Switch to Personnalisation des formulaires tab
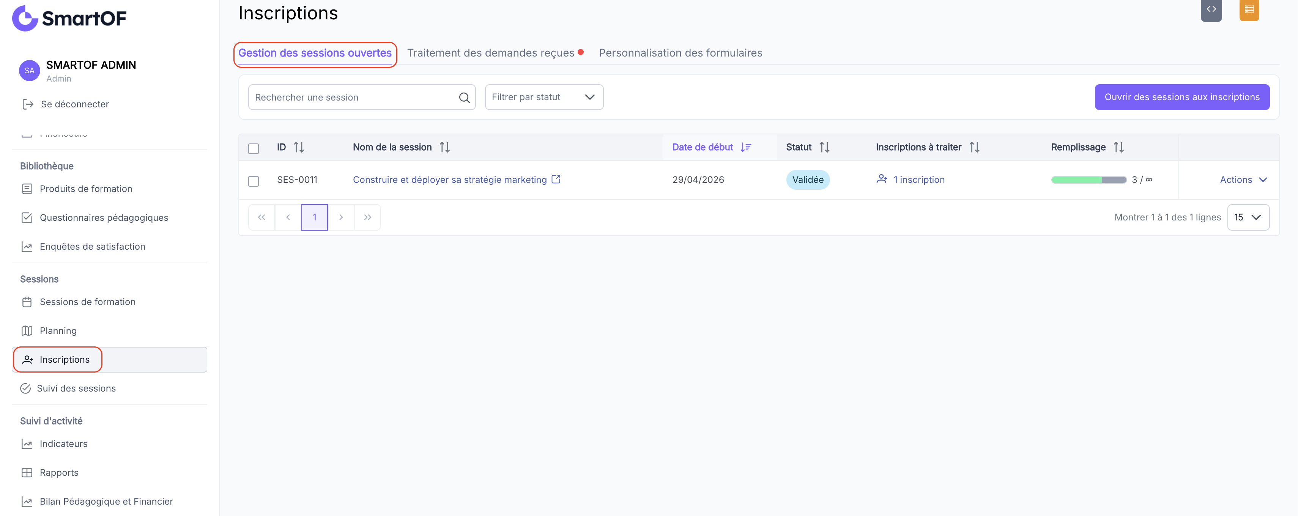1298x516 pixels. [x=680, y=53]
